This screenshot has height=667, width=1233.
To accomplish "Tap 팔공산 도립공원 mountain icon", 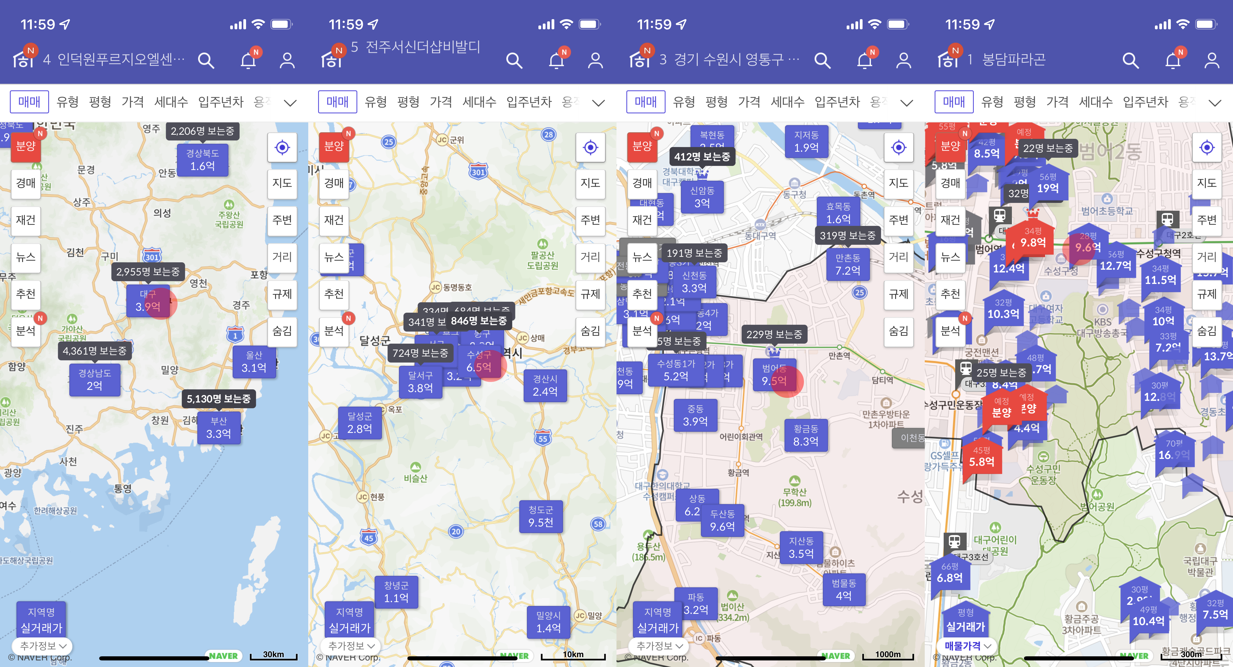I will point(542,243).
